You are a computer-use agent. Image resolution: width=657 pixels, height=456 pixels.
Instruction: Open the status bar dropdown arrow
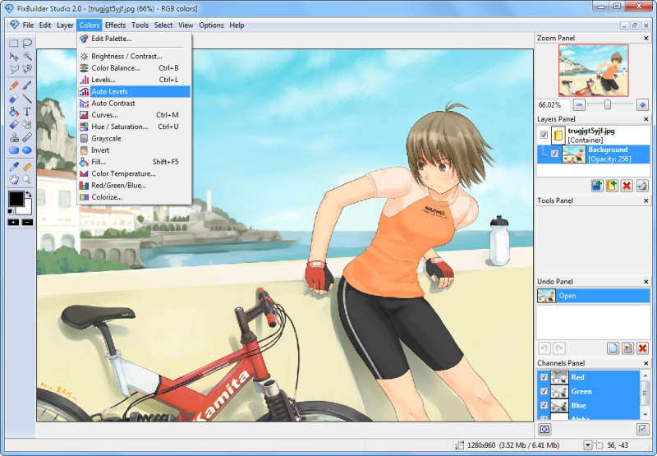pos(588,445)
